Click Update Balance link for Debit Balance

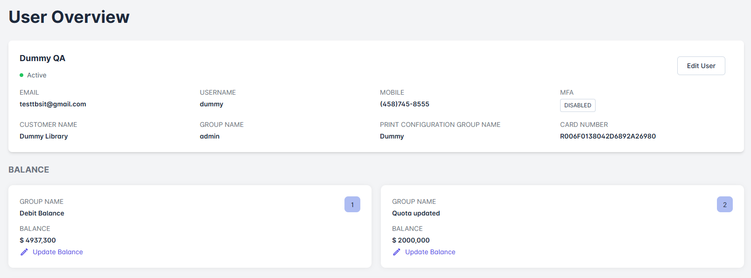pyautogui.click(x=57, y=252)
